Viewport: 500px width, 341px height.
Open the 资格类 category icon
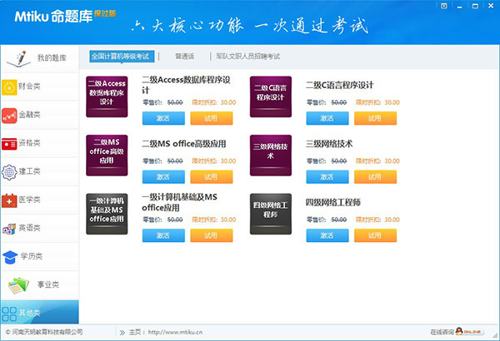[x=10, y=143]
